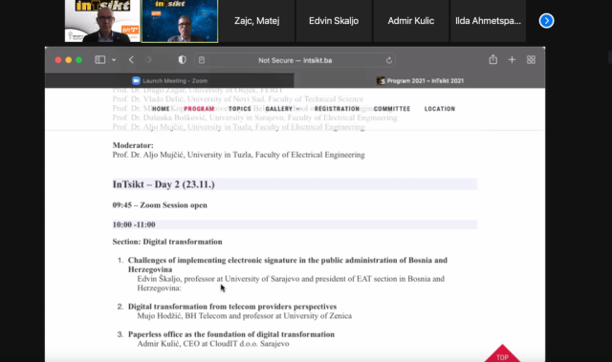The height and width of the screenshot is (362, 612).
Task: Click the red TOP button
Action: coord(502,354)
